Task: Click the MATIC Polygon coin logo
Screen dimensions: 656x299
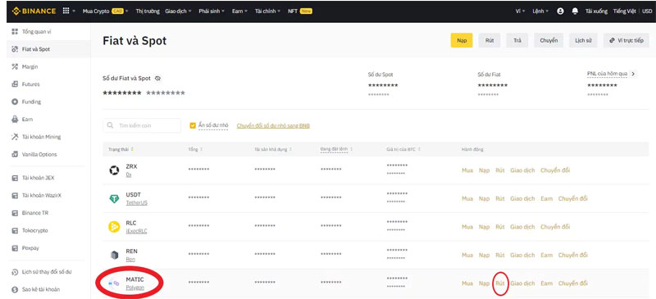Action: tap(114, 283)
